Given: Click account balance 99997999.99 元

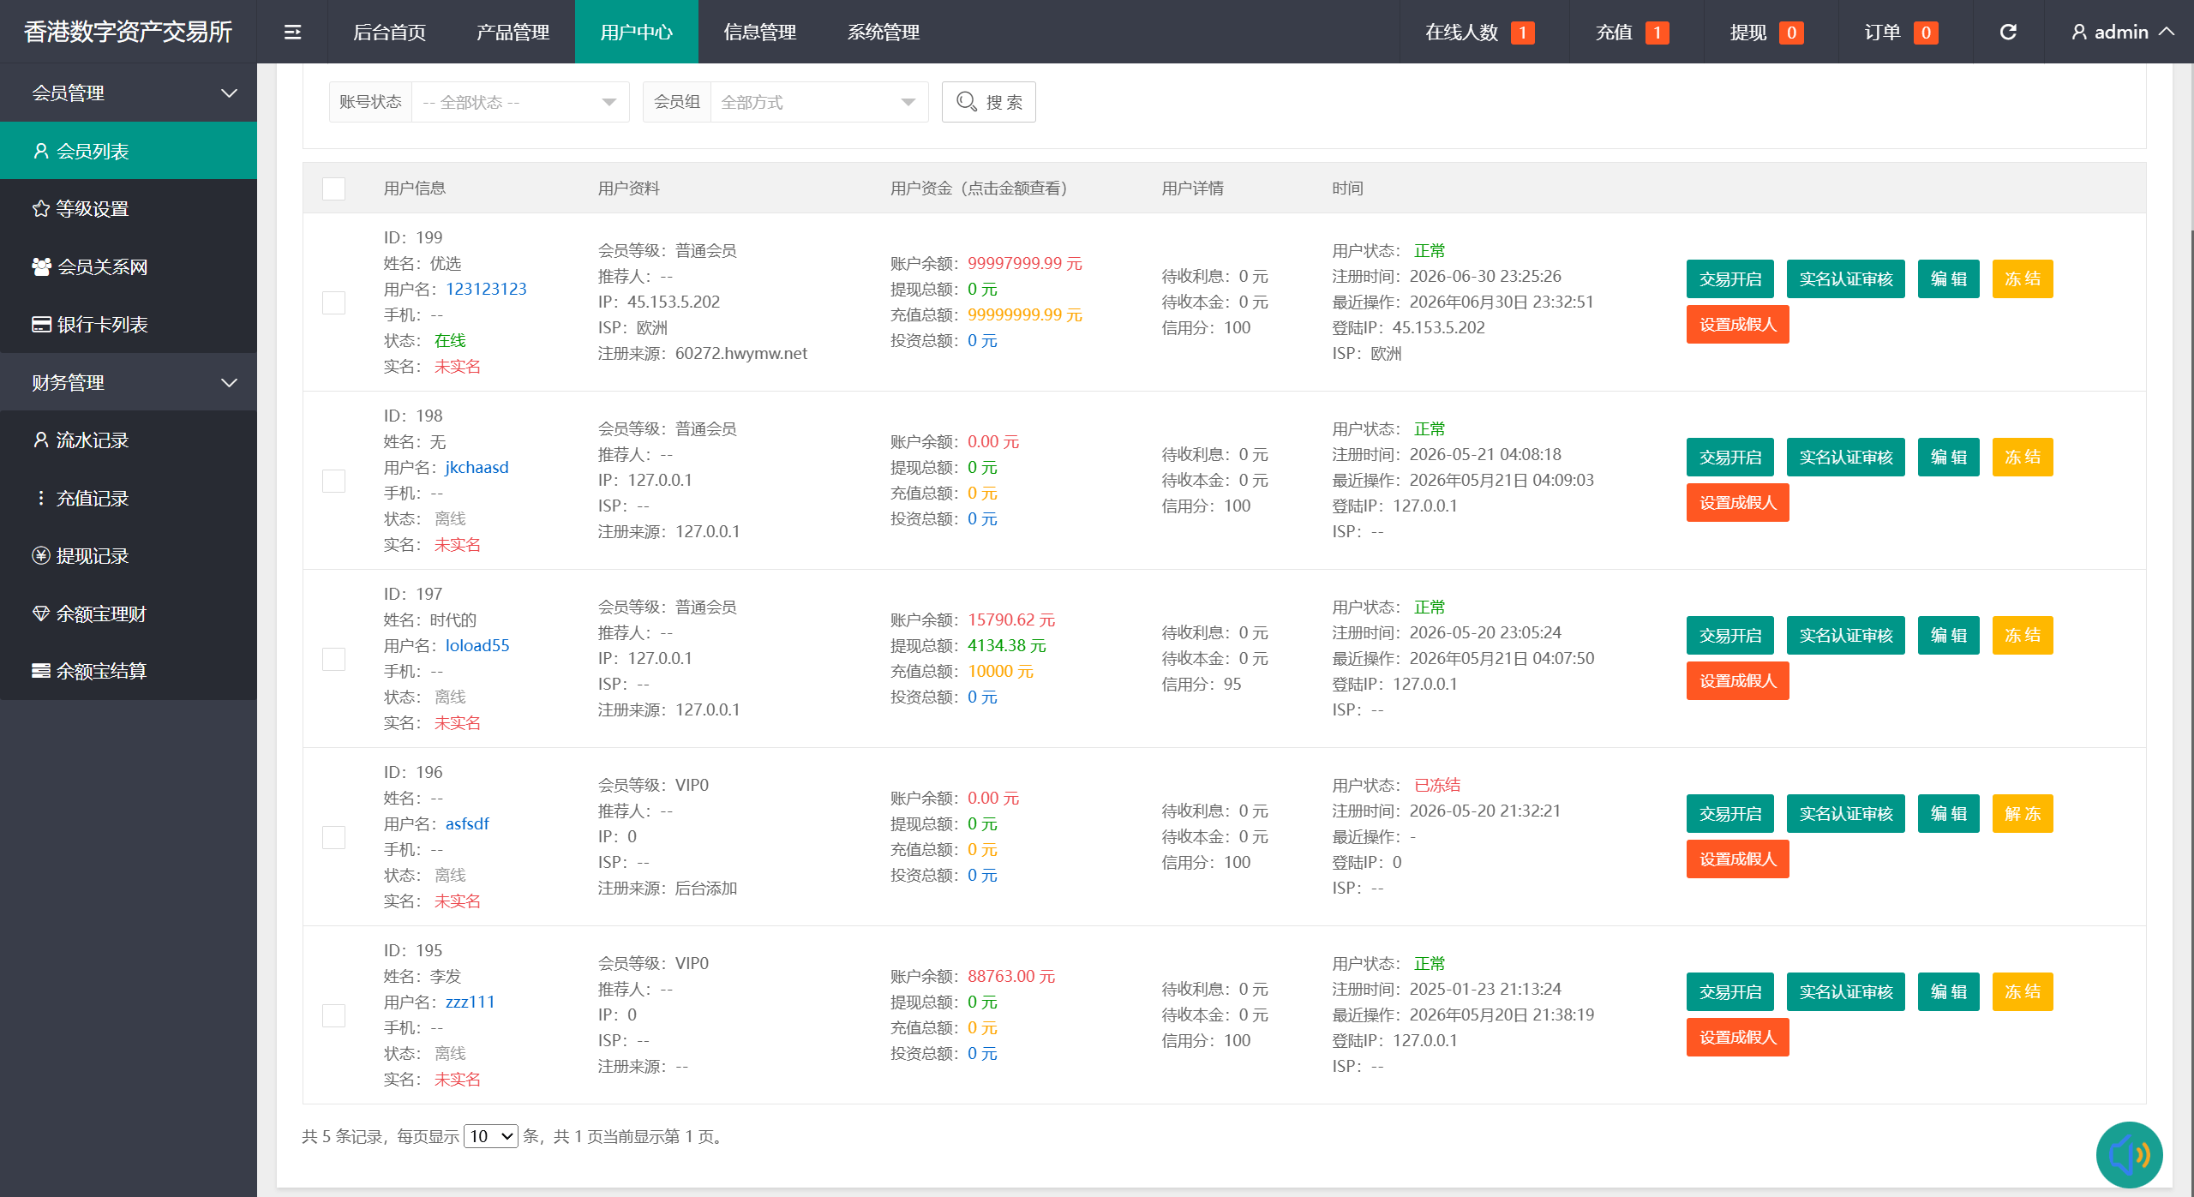Looking at the screenshot, I should tap(1024, 263).
